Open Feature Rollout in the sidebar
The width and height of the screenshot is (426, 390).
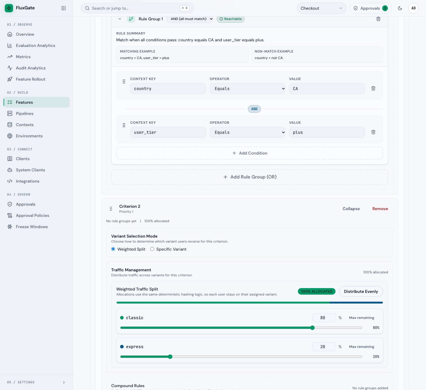tap(36, 79)
